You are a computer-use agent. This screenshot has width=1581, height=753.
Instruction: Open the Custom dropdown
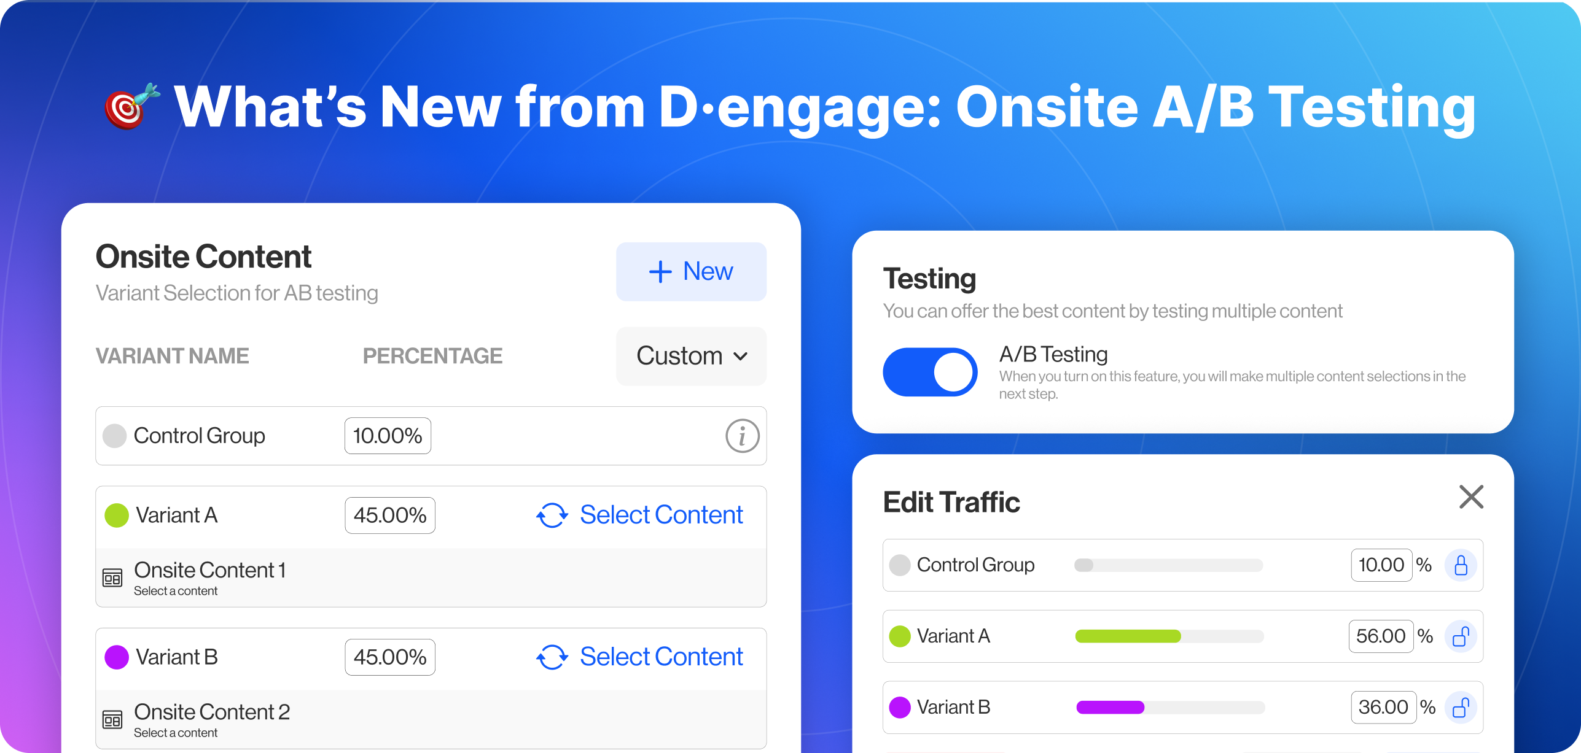[x=691, y=356]
